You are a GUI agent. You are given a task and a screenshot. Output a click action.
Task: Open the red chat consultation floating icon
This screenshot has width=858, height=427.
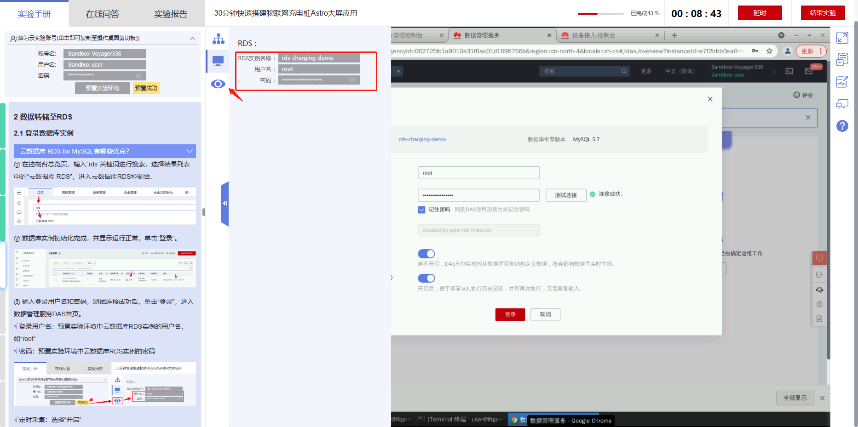[819, 258]
